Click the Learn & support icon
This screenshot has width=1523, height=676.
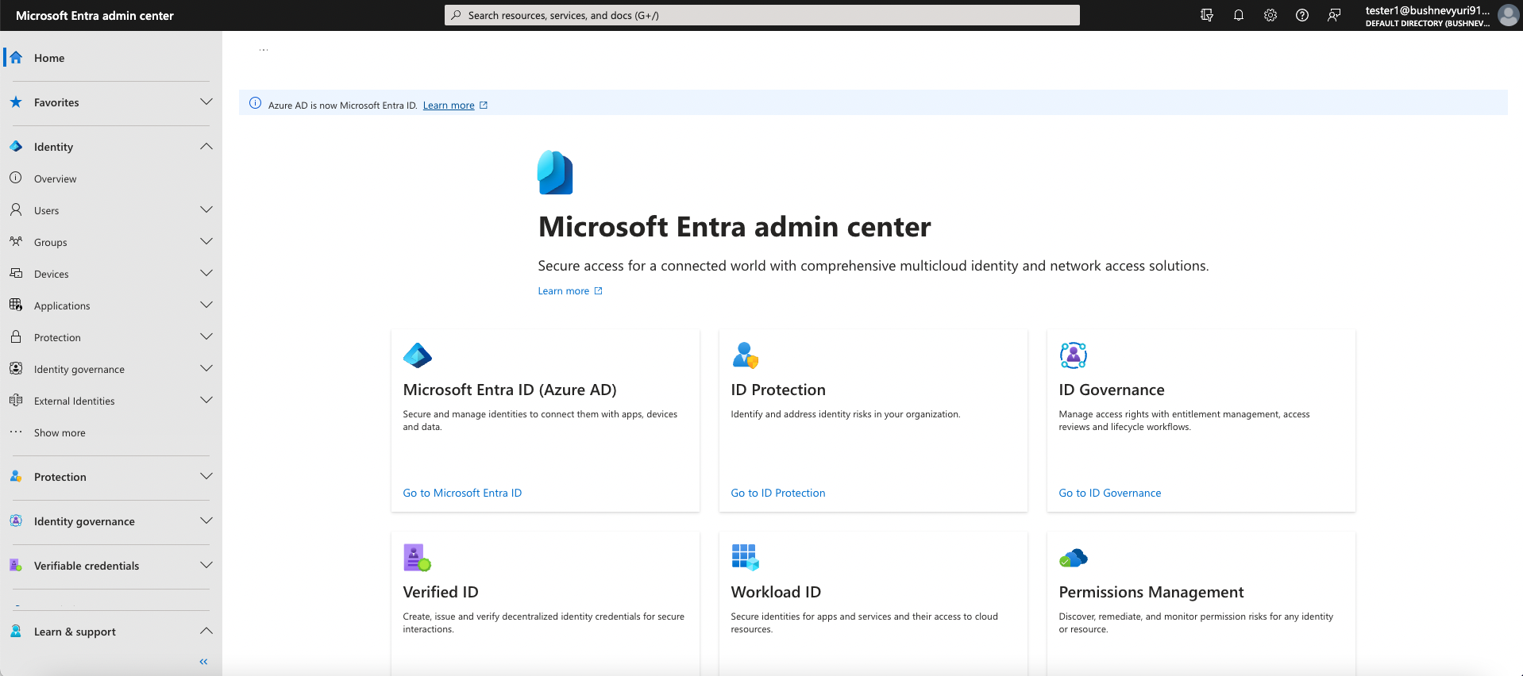[x=16, y=632]
